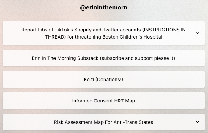Open the Erin In The Morning Substack link
The image size is (208, 133).
(103, 58)
